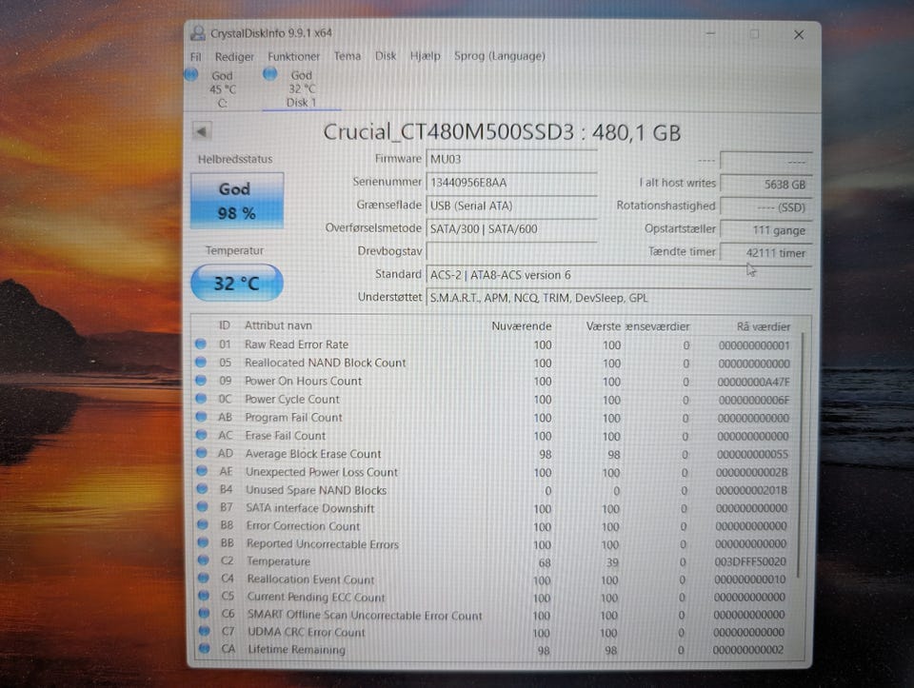Click the CrystalDiskInfo app icon in title bar
The image size is (914, 688).
pyautogui.click(x=198, y=32)
